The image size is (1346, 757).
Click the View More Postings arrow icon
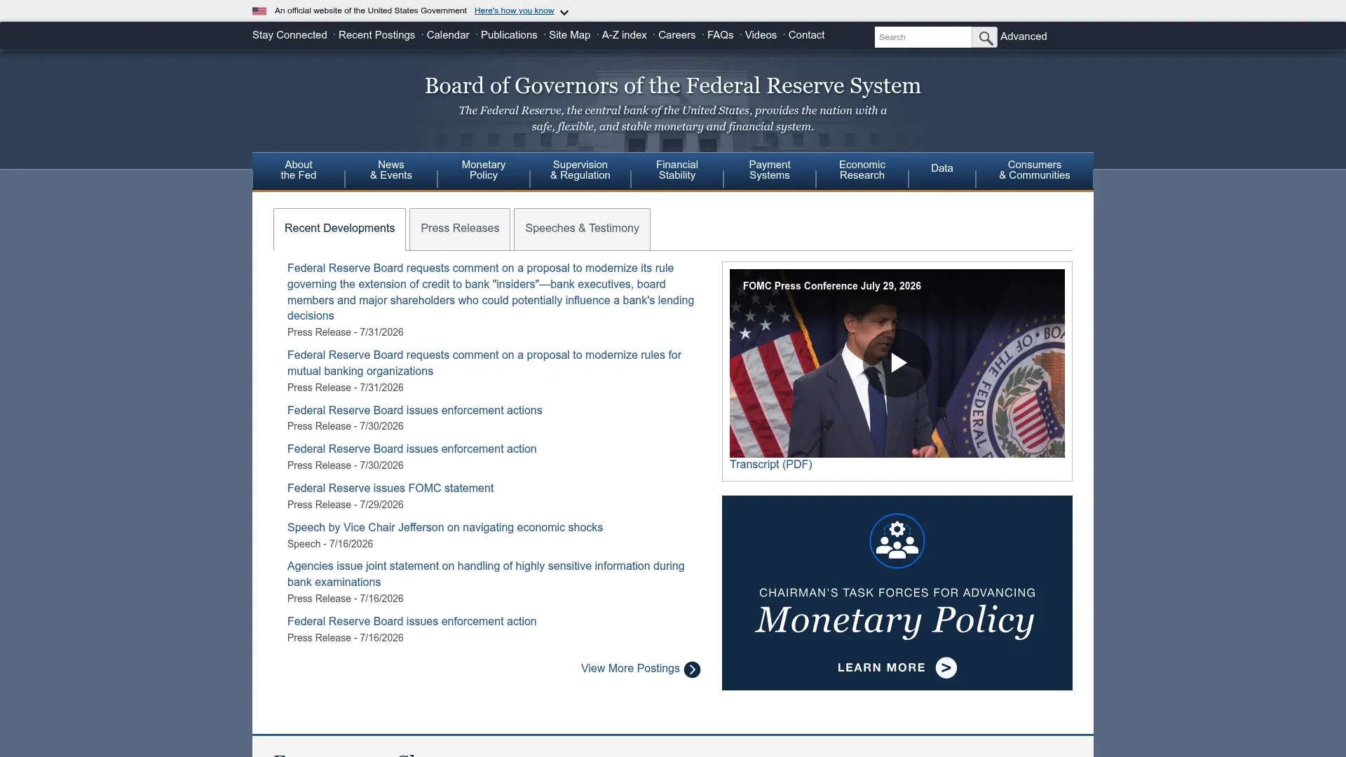[x=692, y=669]
